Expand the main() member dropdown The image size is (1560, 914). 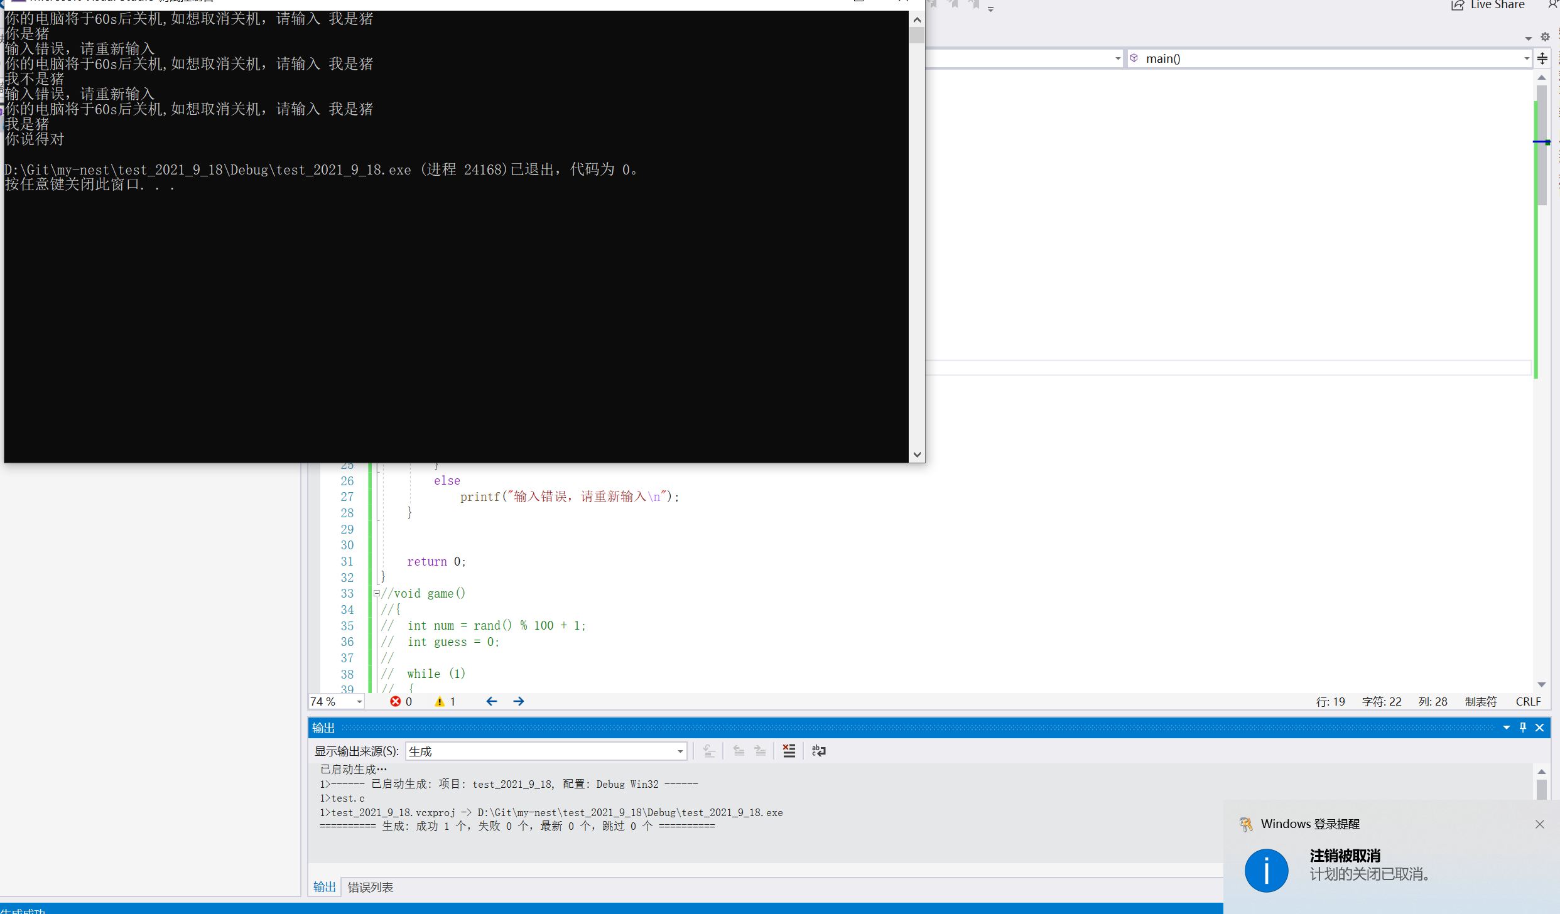[1526, 58]
